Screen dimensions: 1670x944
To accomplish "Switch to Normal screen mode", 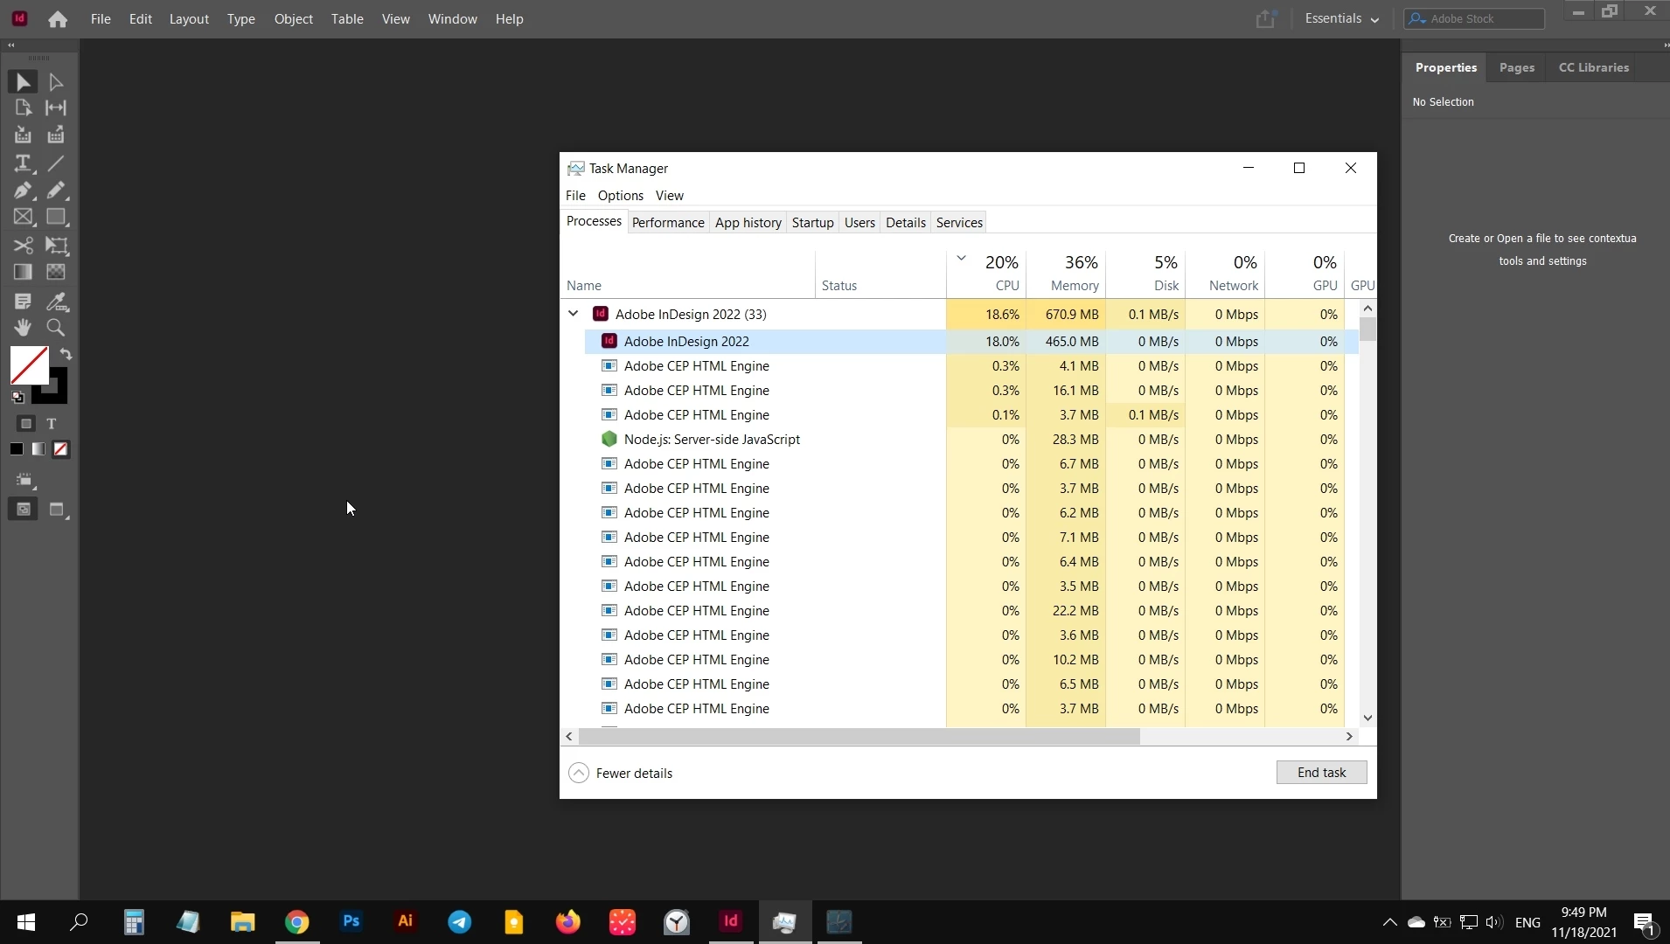I will [24, 510].
